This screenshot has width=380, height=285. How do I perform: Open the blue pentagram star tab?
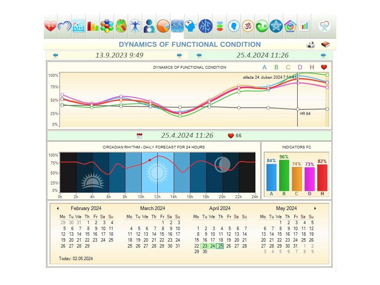[x=276, y=26]
